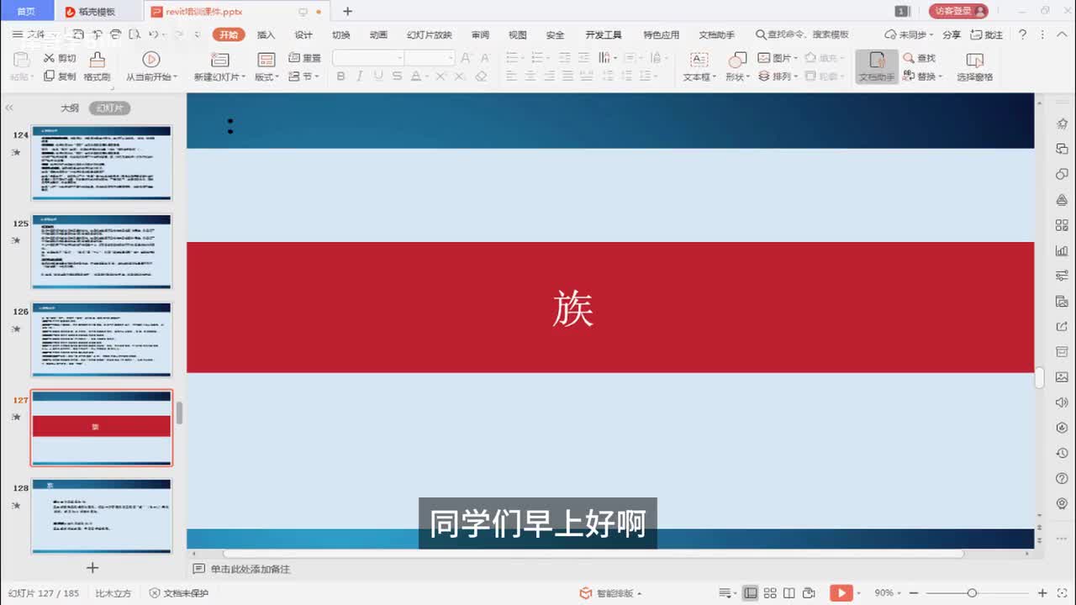Click the 文档未保护 status indicator
This screenshot has height=605, width=1076.
click(178, 592)
